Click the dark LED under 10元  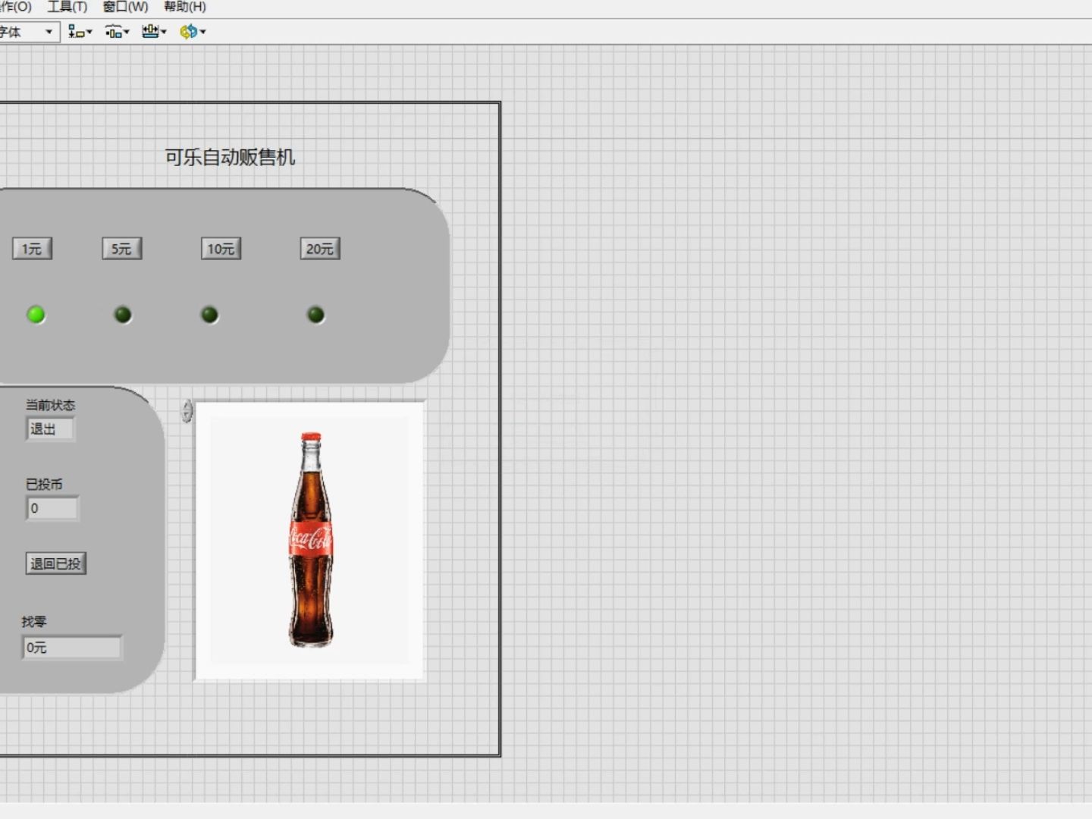[210, 314]
